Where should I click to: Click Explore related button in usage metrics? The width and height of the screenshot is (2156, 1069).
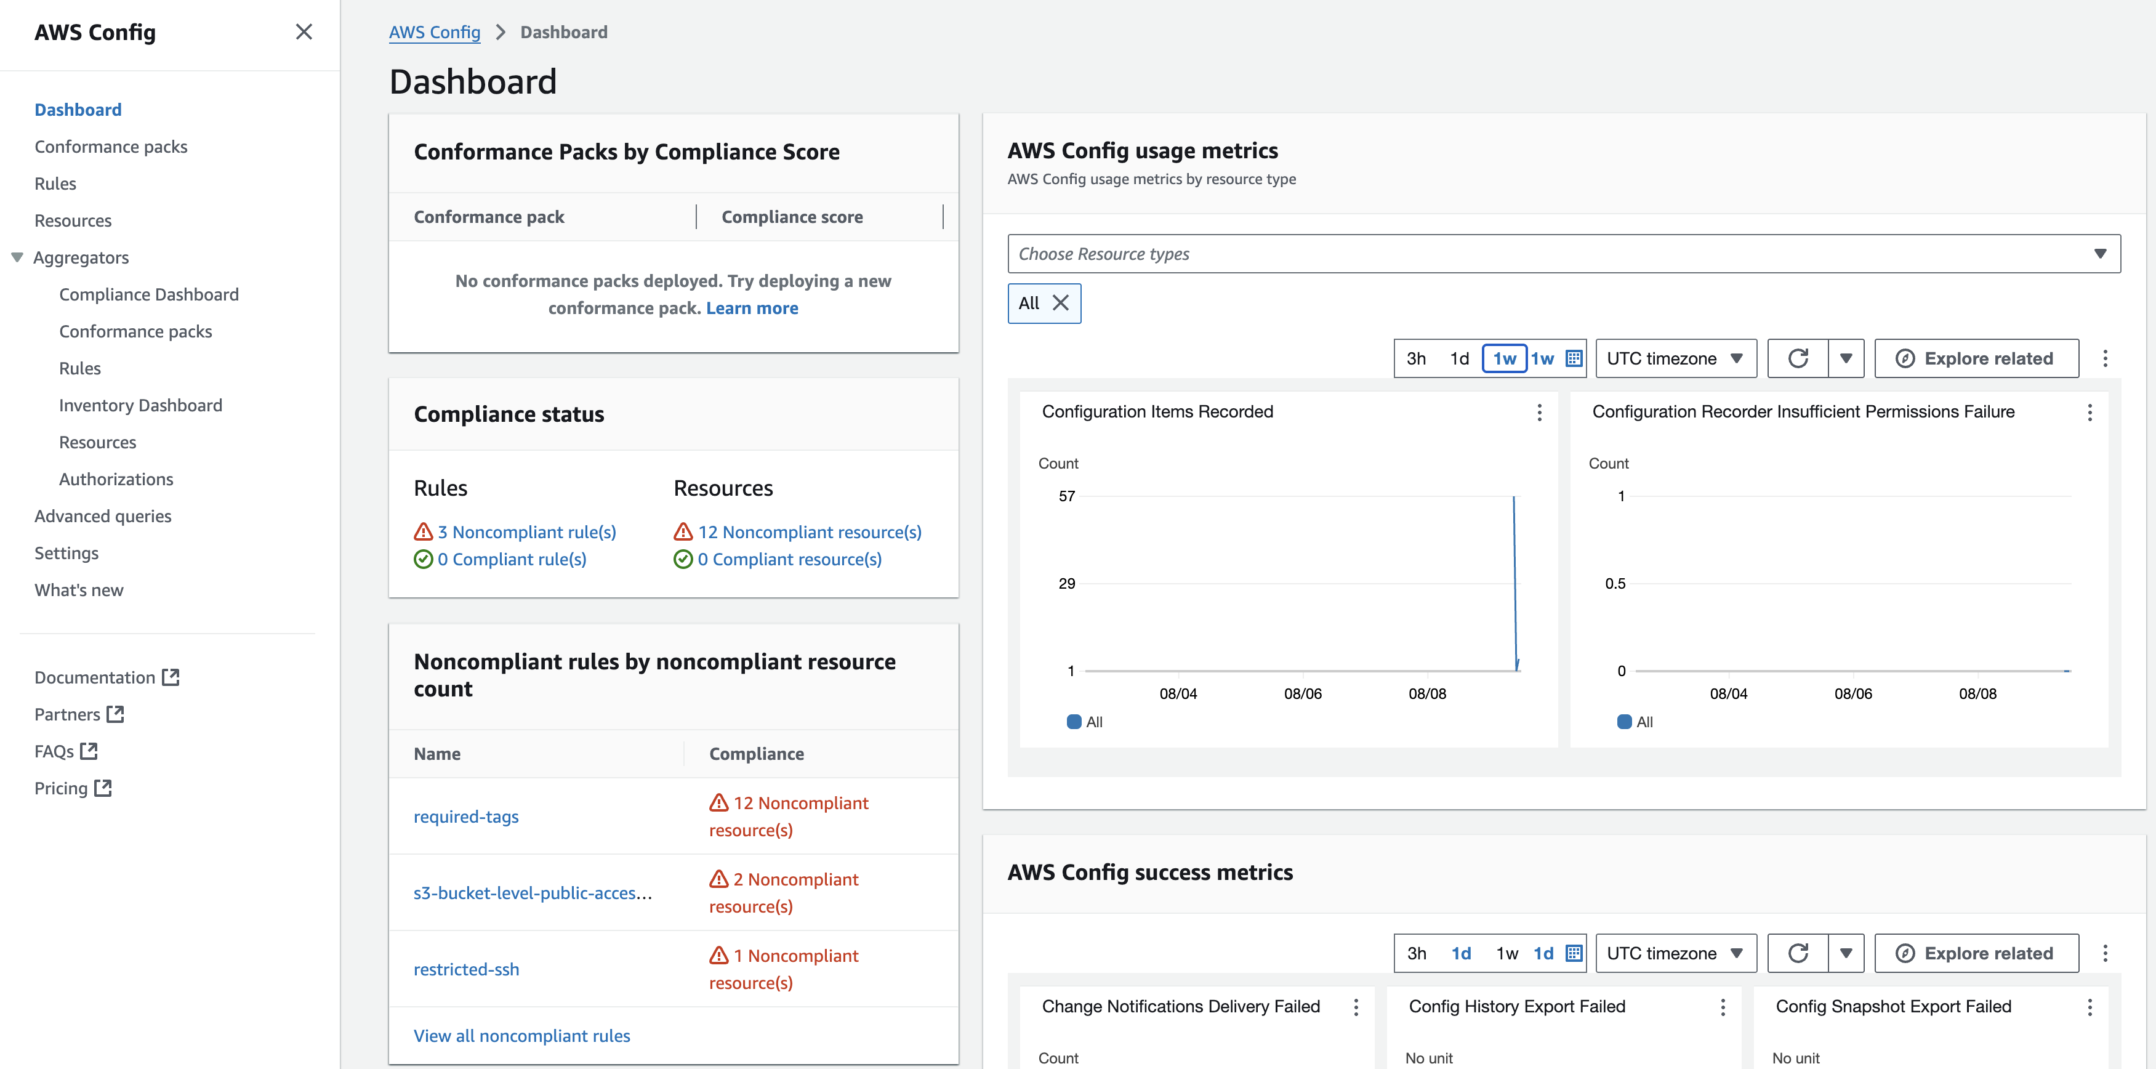pos(1976,358)
